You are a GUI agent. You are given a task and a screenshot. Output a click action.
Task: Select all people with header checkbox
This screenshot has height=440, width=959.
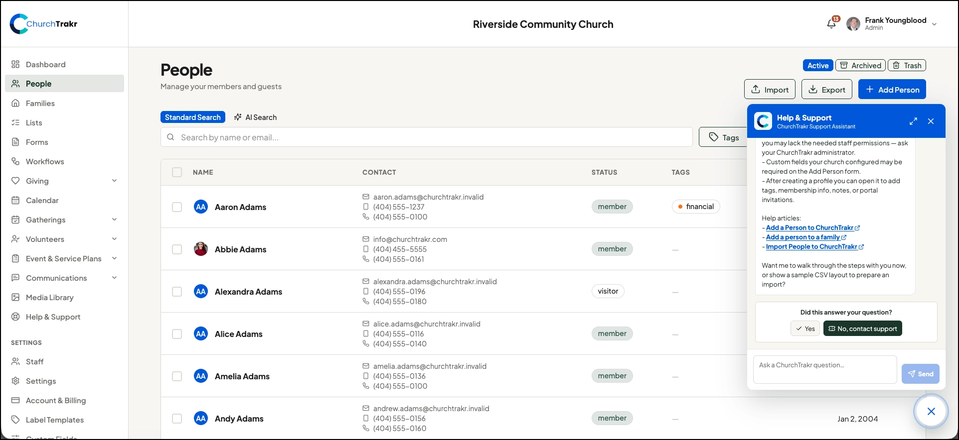[x=177, y=172]
